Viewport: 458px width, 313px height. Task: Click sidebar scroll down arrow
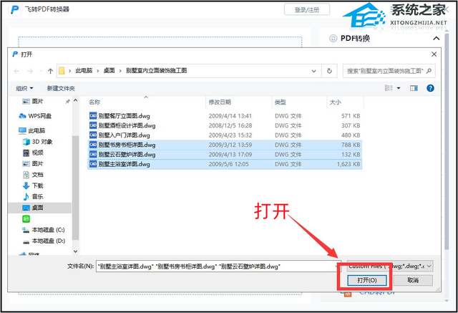tap(75, 251)
